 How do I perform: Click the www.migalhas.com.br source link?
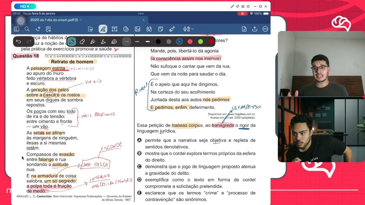(241, 114)
